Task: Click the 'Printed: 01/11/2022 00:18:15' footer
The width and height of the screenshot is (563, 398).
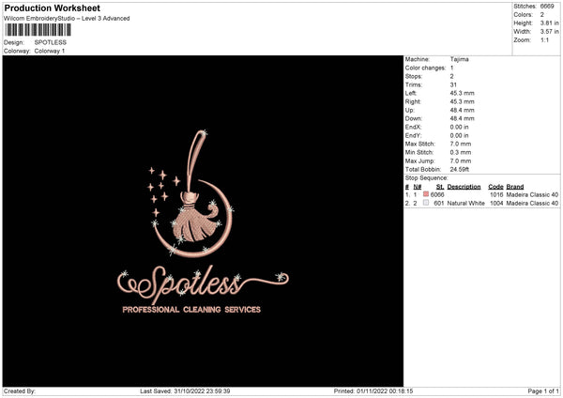Action: click(373, 391)
